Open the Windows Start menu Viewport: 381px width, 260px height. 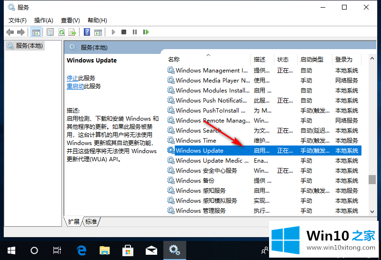(x=11, y=250)
